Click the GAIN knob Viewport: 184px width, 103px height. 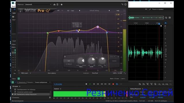(x=91, y=61)
